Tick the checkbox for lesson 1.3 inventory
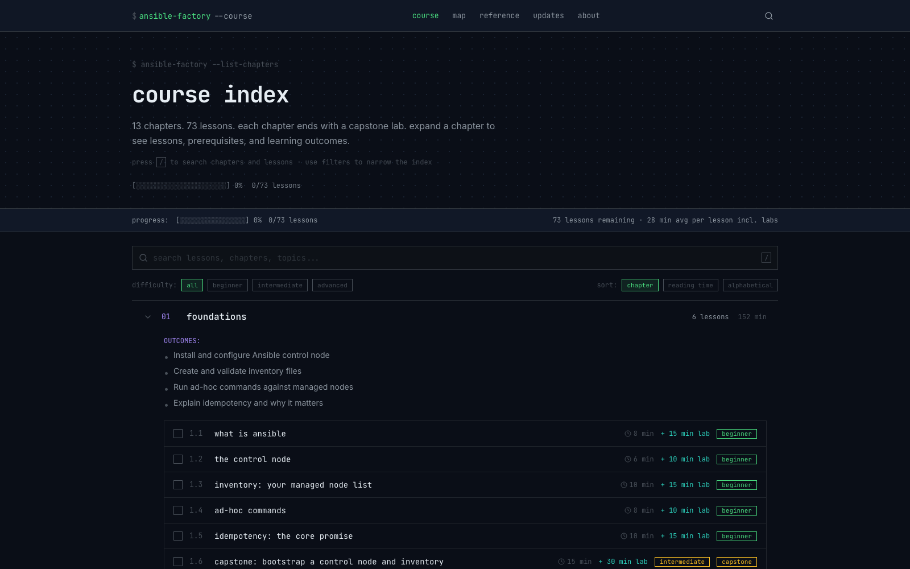The height and width of the screenshot is (569, 910). (x=178, y=485)
